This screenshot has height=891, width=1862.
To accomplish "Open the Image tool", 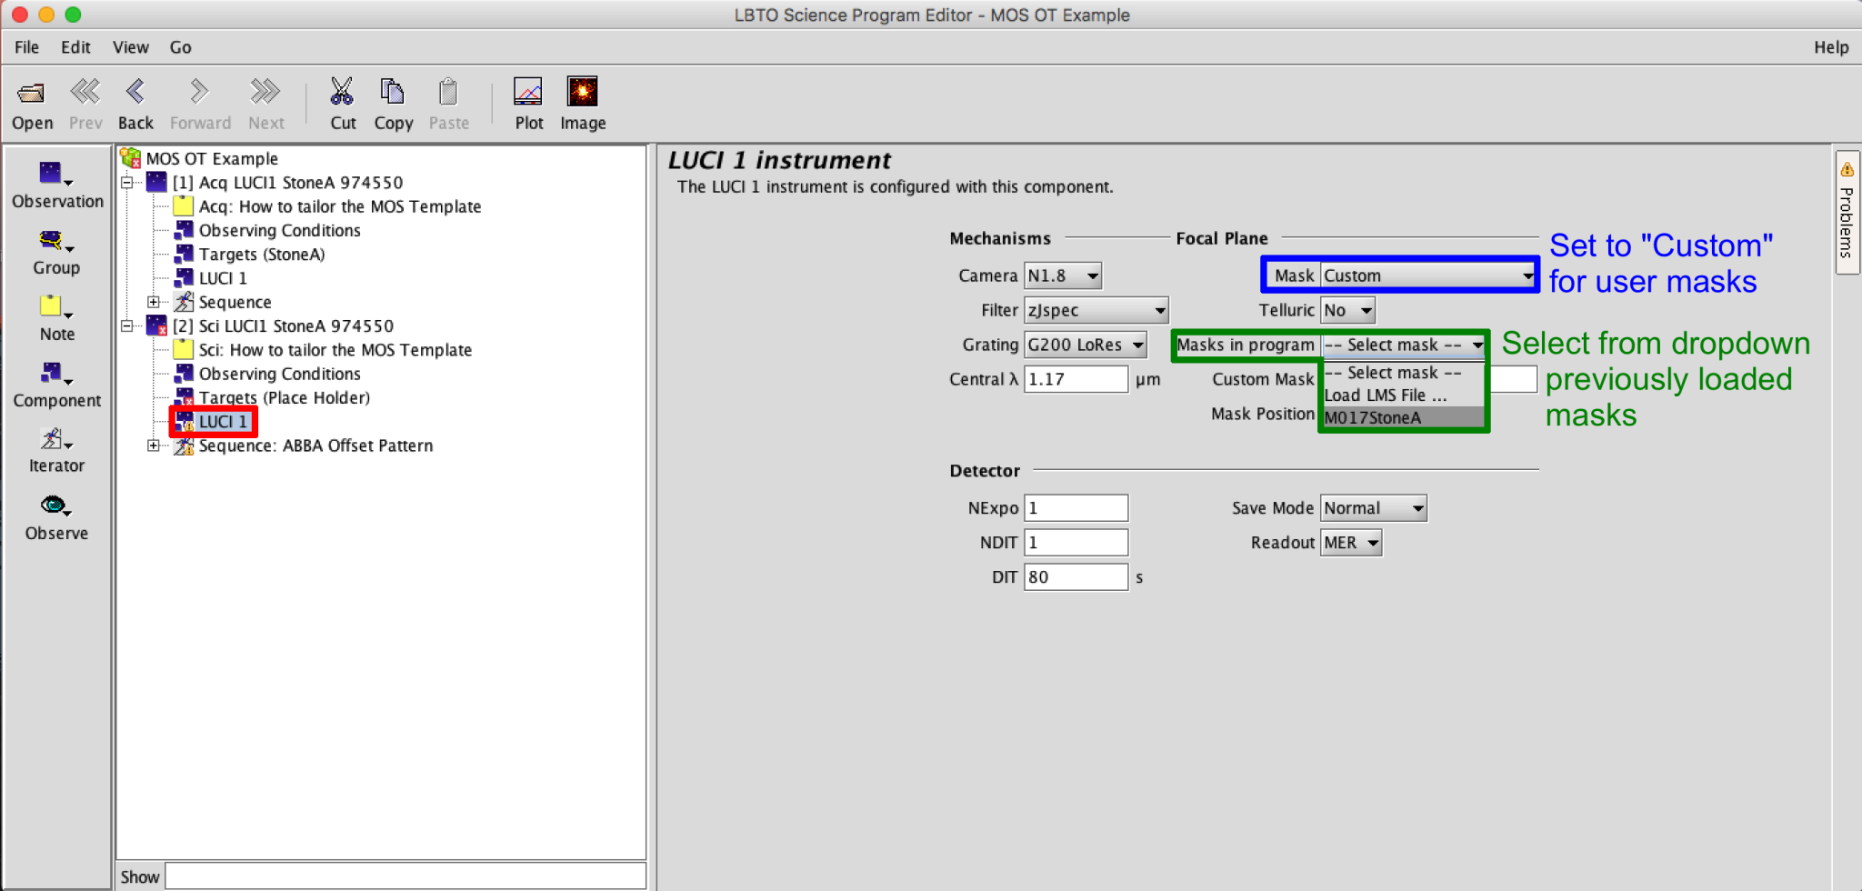I will coord(582,91).
